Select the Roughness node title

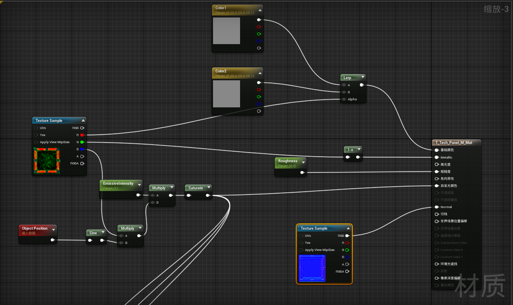pos(288,161)
